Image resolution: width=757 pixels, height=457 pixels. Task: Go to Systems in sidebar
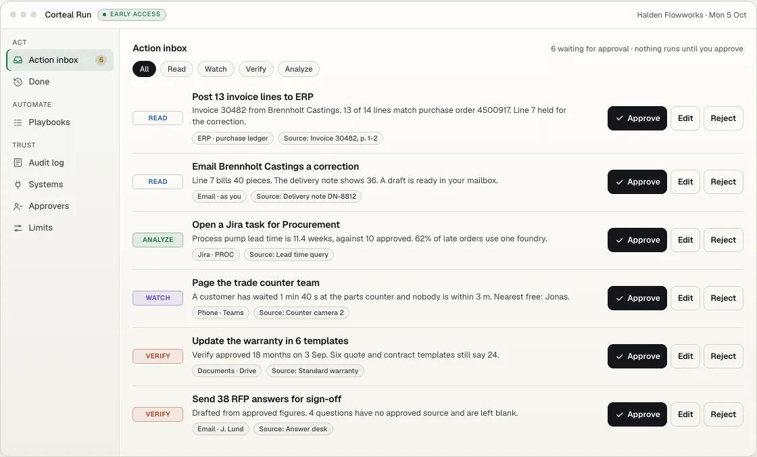(60, 185)
